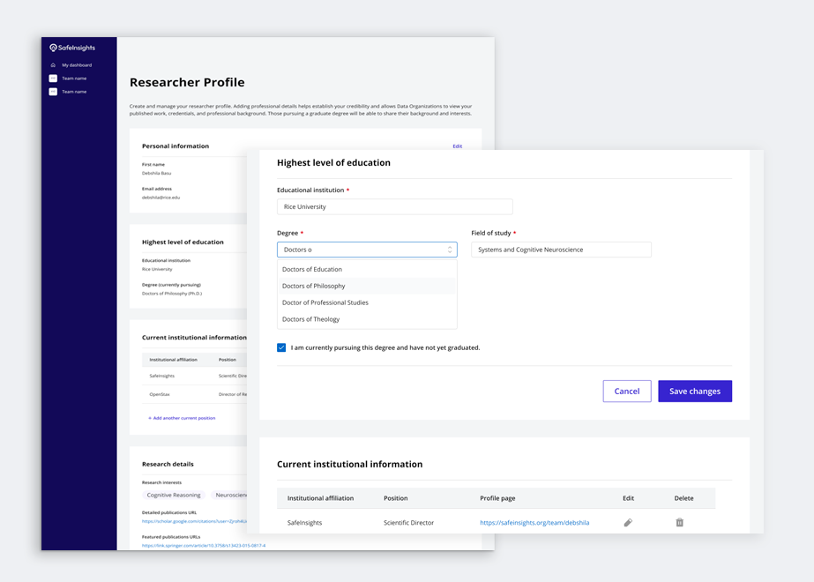Click the Educational institution field with Rice University
The width and height of the screenshot is (814, 582).
[395, 206]
